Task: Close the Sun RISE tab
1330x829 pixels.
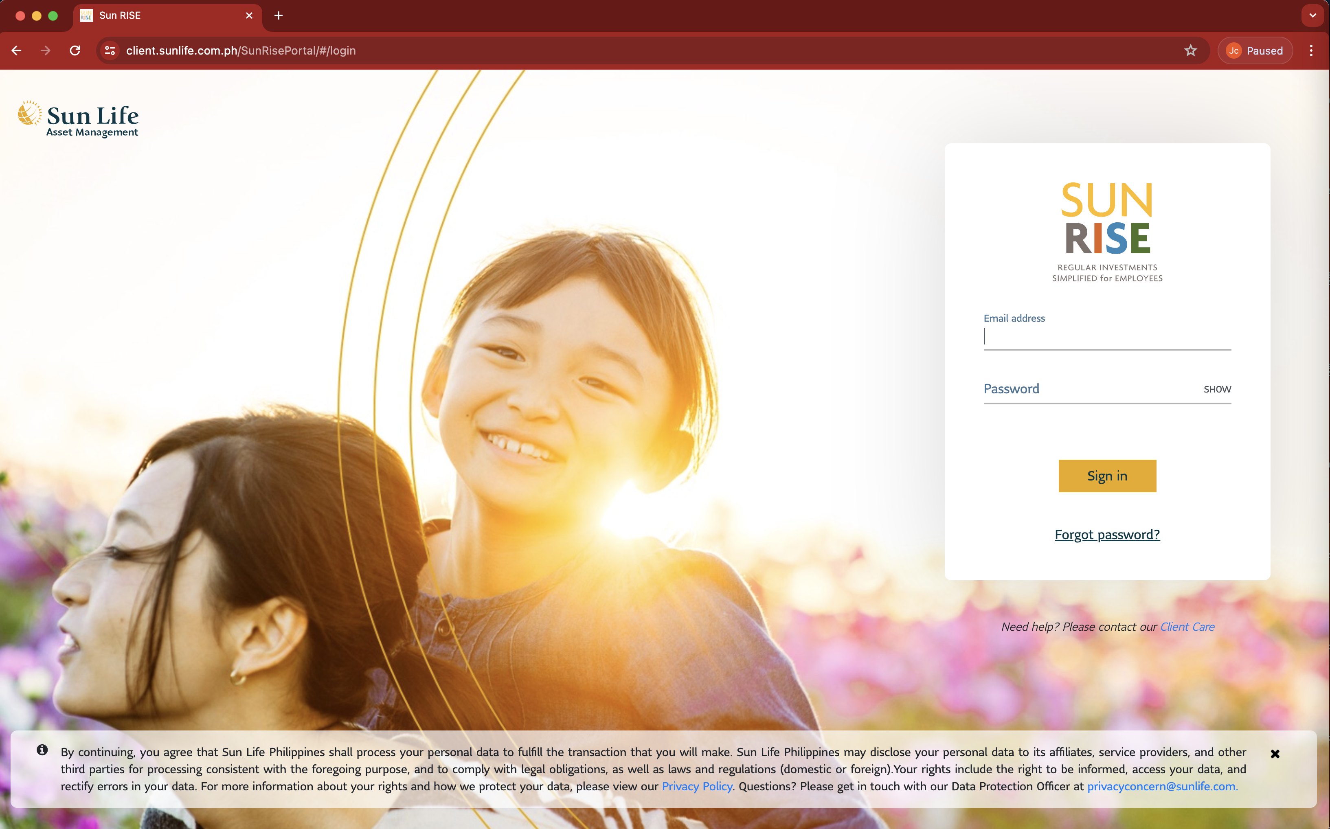Action: pyautogui.click(x=250, y=15)
